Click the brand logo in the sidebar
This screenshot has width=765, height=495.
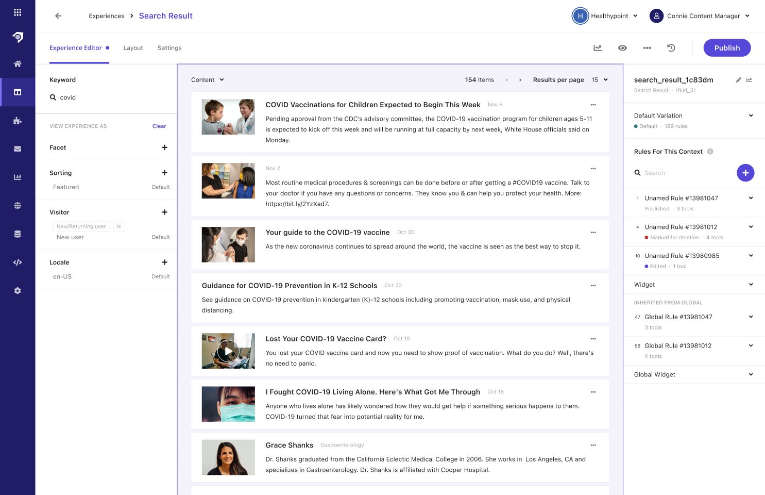[x=18, y=37]
